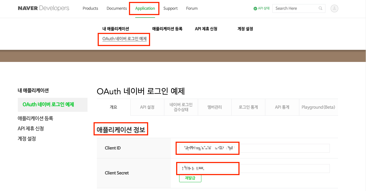The image size is (366, 191).
Task: Open API 제휴 신청 in the top submenu
Action: [206, 28]
